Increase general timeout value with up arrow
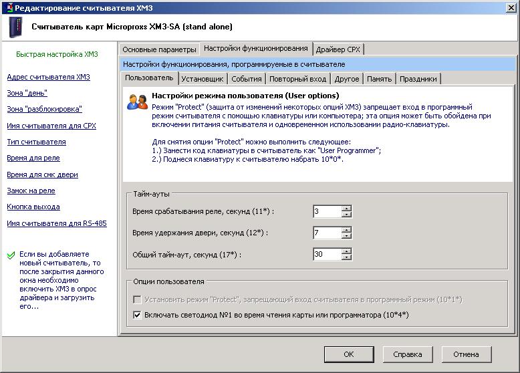Screen dimensions: 520x373 pos(346,251)
